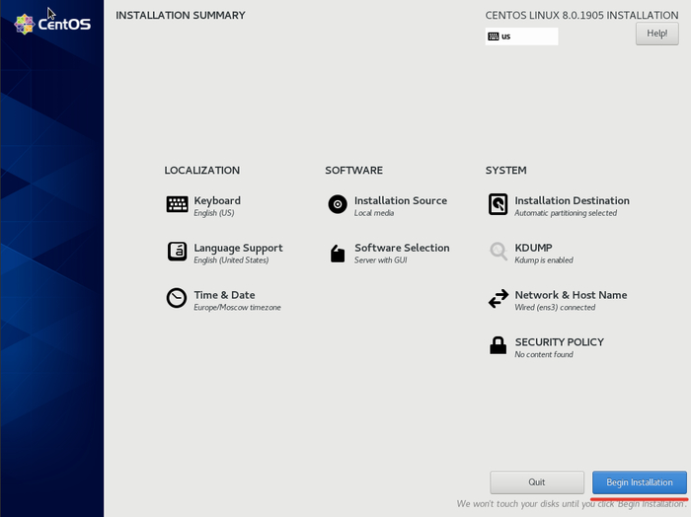
Task: Click the Language Support icon
Action: click(177, 252)
